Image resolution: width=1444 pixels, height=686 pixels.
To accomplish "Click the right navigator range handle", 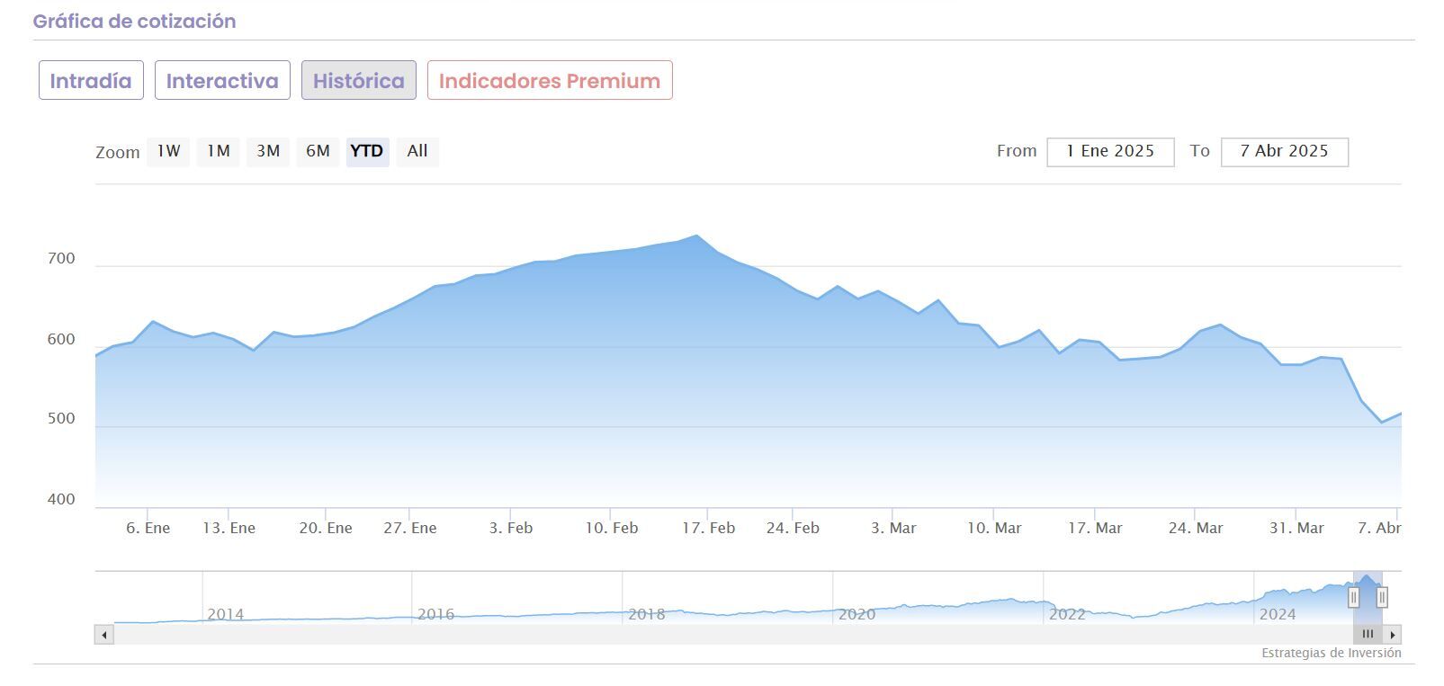I will [x=1382, y=597].
